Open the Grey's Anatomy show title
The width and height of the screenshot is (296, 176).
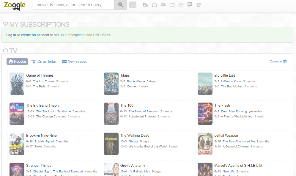click(133, 165)
